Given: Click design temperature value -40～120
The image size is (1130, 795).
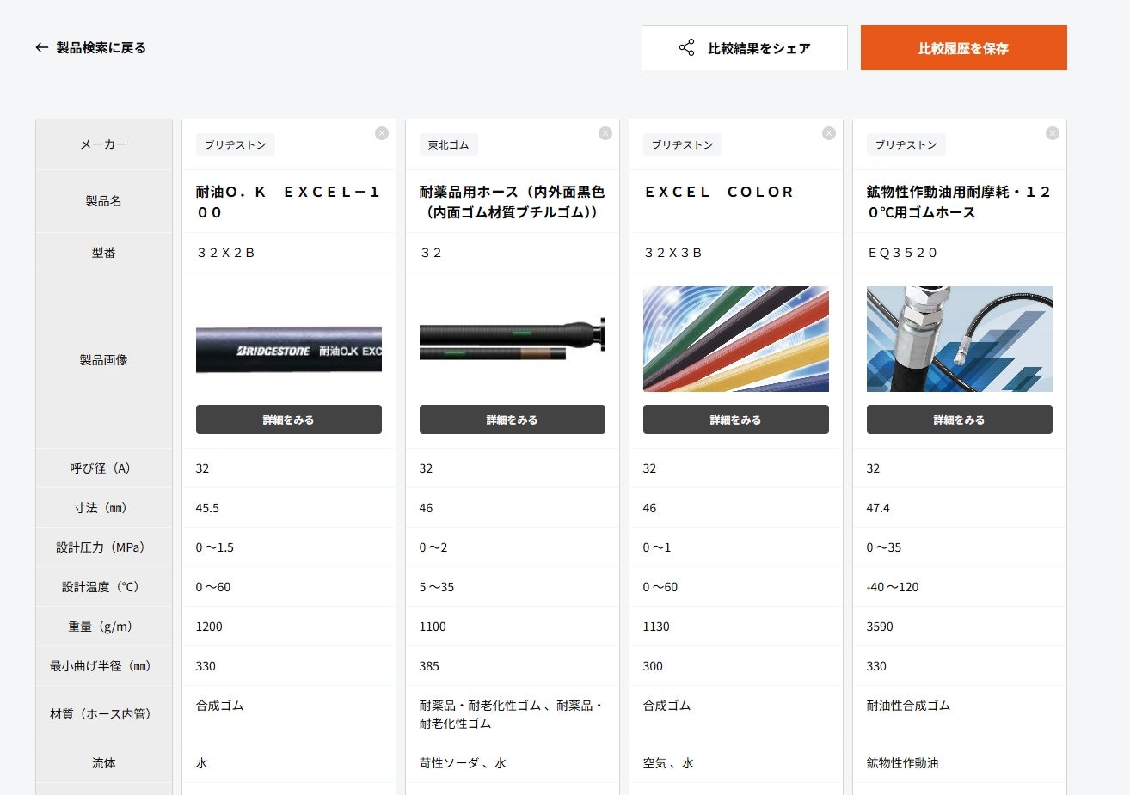Looking at the screenshot, I should 893,587.
